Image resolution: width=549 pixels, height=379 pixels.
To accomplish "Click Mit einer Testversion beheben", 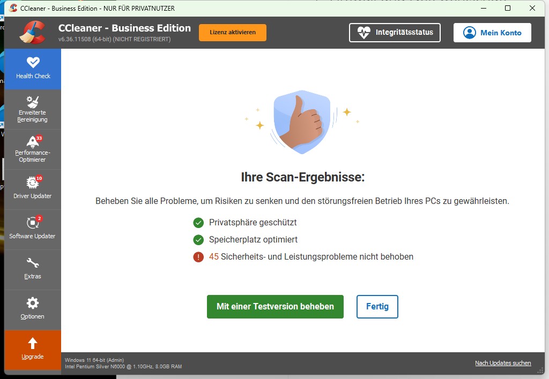I will [x=275, y=307].
